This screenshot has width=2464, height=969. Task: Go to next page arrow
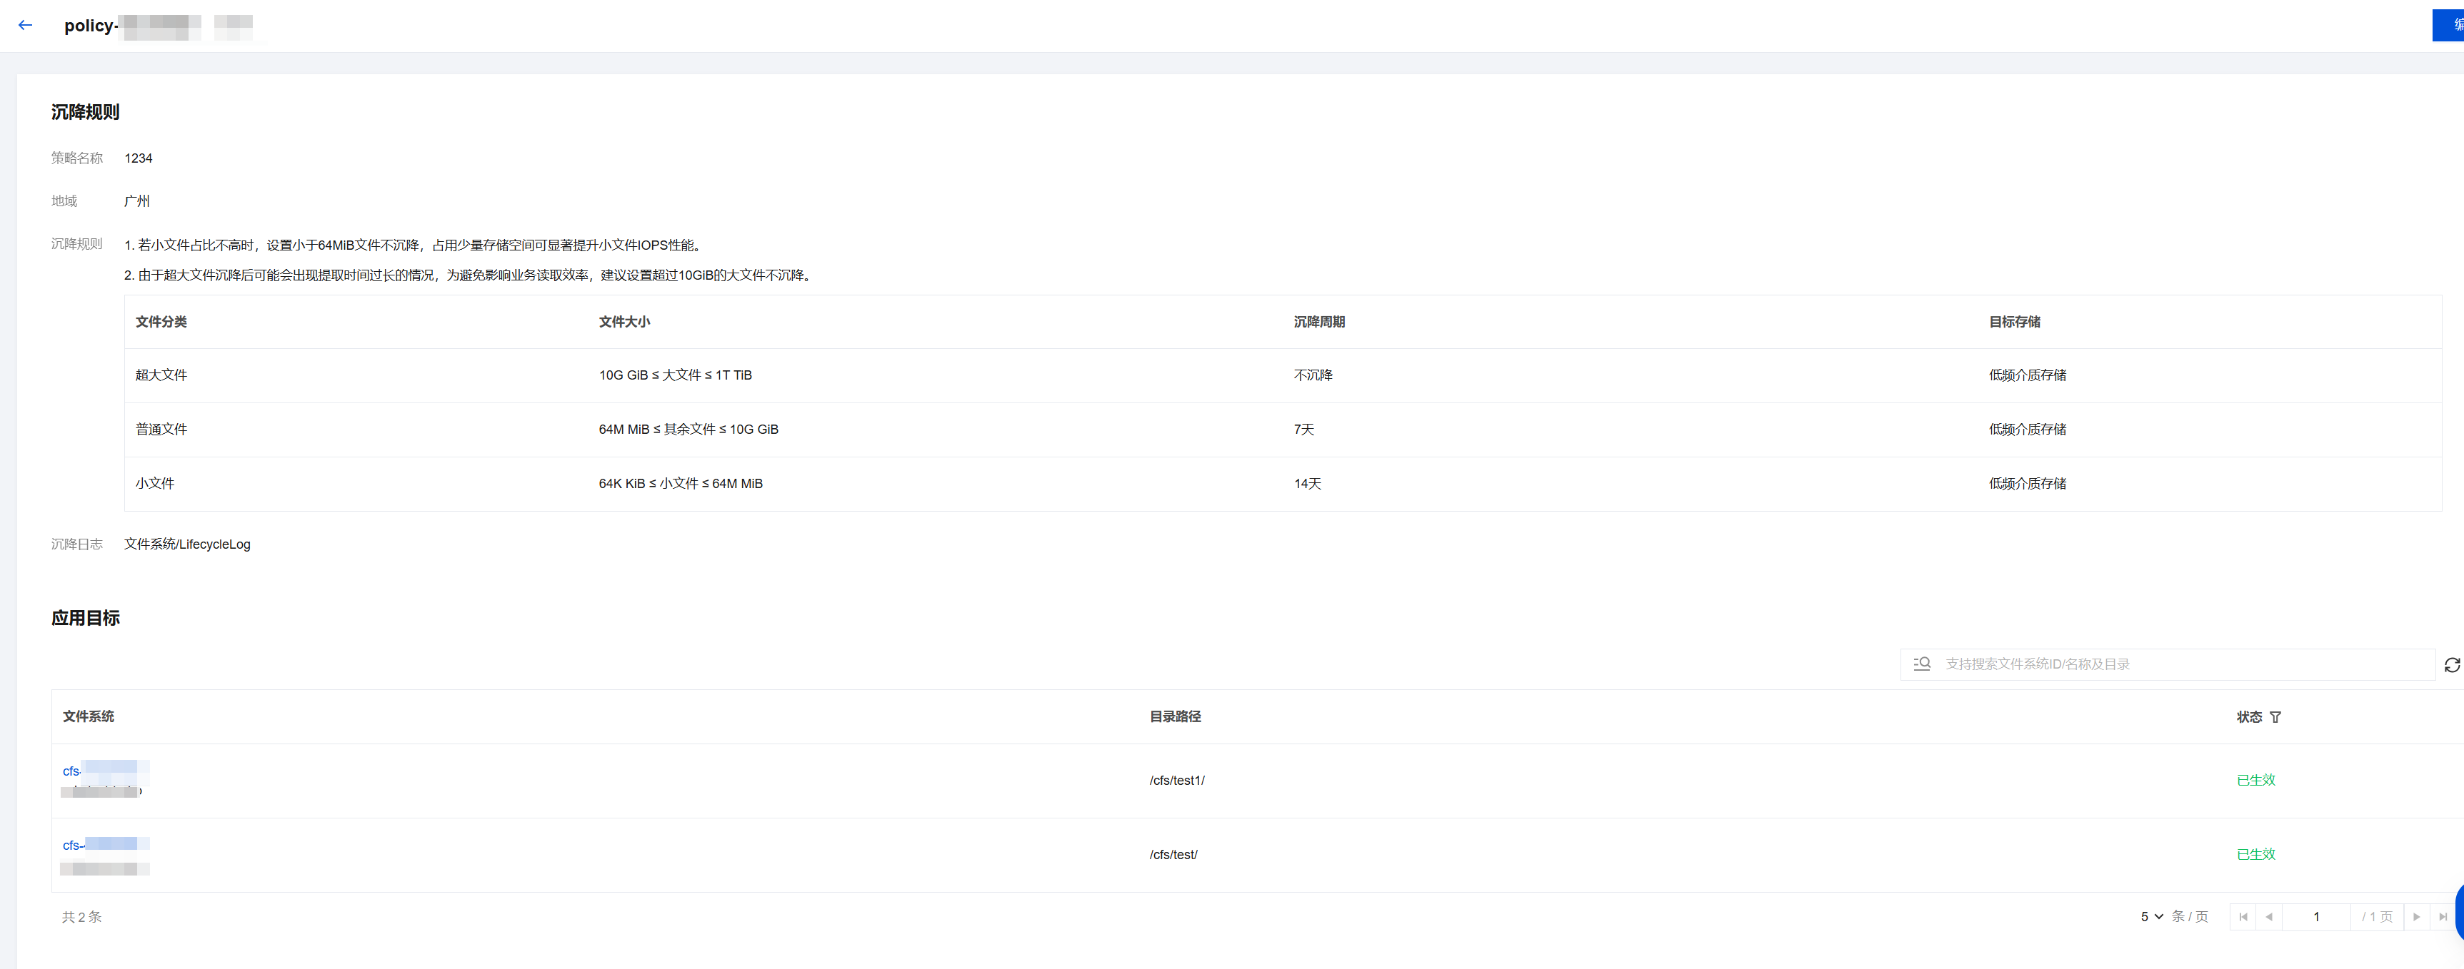point(2416,916)
